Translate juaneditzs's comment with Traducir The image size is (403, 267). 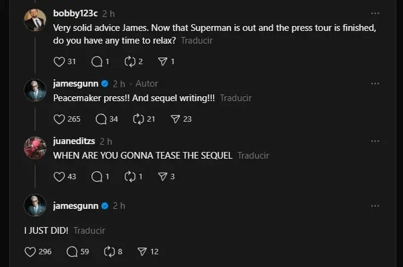click(x=253, y=156)
